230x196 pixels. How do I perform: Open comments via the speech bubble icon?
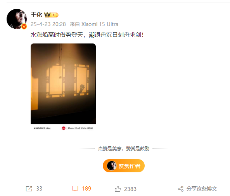click(x=75, y=189)
